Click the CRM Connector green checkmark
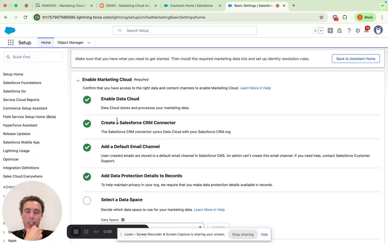The width and height of the screenshot is (388, 243). coord(87,124)
